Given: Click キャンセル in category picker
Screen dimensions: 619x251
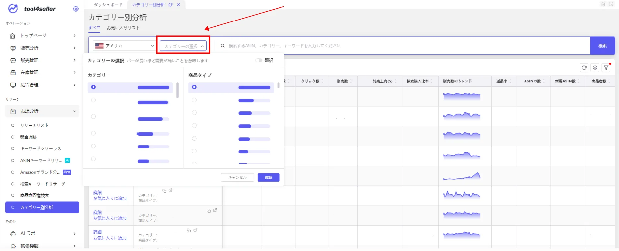Looking at the screenshot, I should click(x=237, y=177).
